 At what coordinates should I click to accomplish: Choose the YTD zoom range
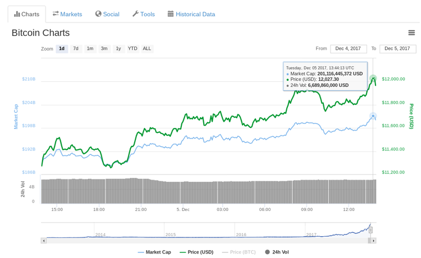tap(132, 49)
